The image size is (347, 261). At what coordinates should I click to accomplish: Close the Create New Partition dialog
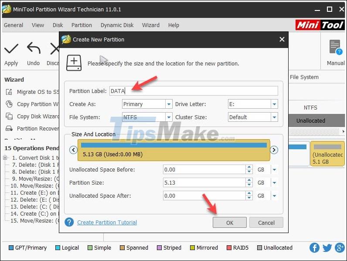click(282, 39)
